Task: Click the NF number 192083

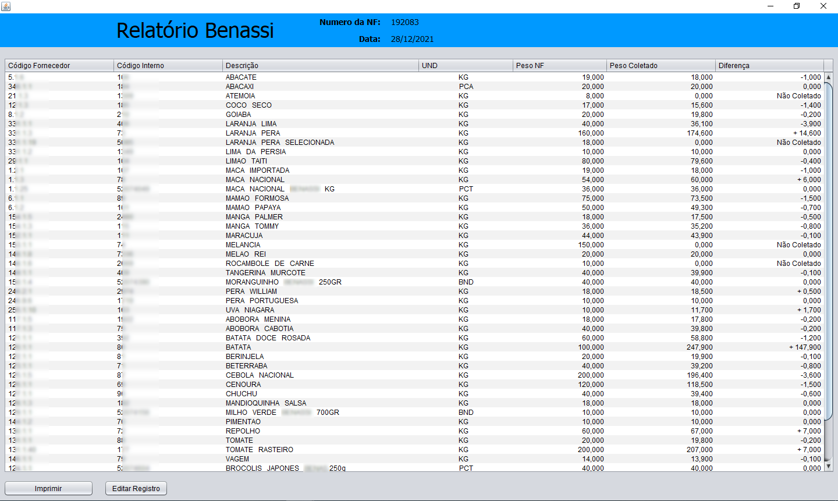Action: coord(405,22)
